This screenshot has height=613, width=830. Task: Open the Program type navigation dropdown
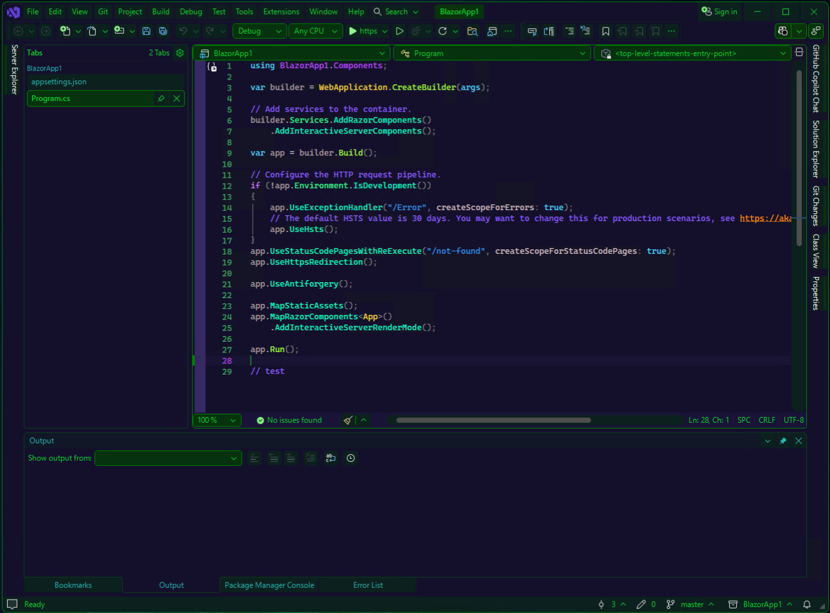tap(492, 53)
